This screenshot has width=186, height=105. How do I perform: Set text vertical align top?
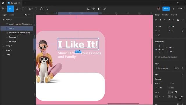pos(169,97)
